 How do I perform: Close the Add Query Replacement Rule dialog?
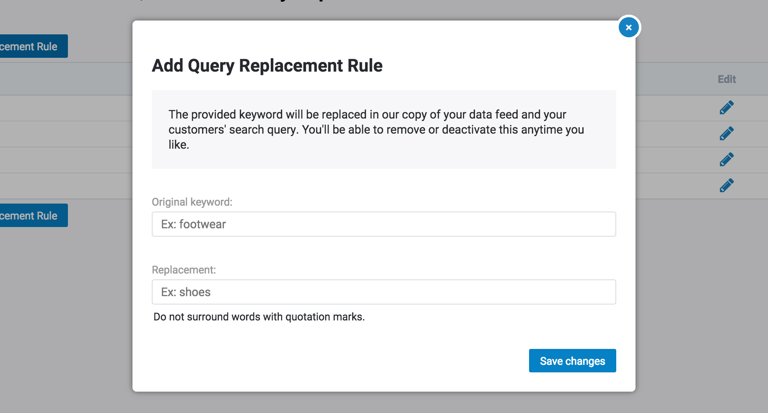pos(628,28)
